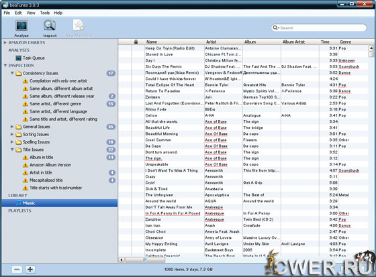
Task: Sort by the Album Artist column header
Action: coord(300,42)
